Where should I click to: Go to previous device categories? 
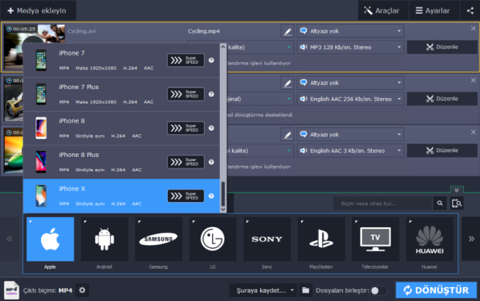10,239
